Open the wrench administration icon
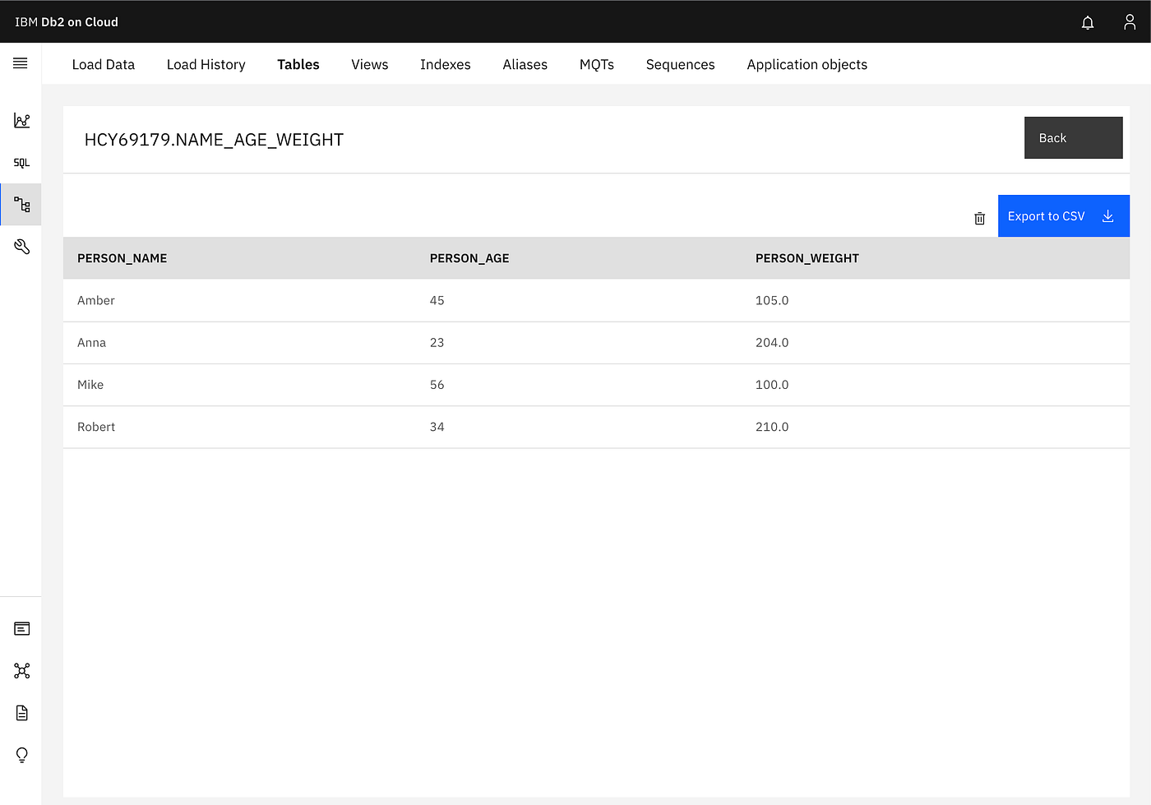The height and width of the screenshot is (805, 1151). [x=21, y=247]
